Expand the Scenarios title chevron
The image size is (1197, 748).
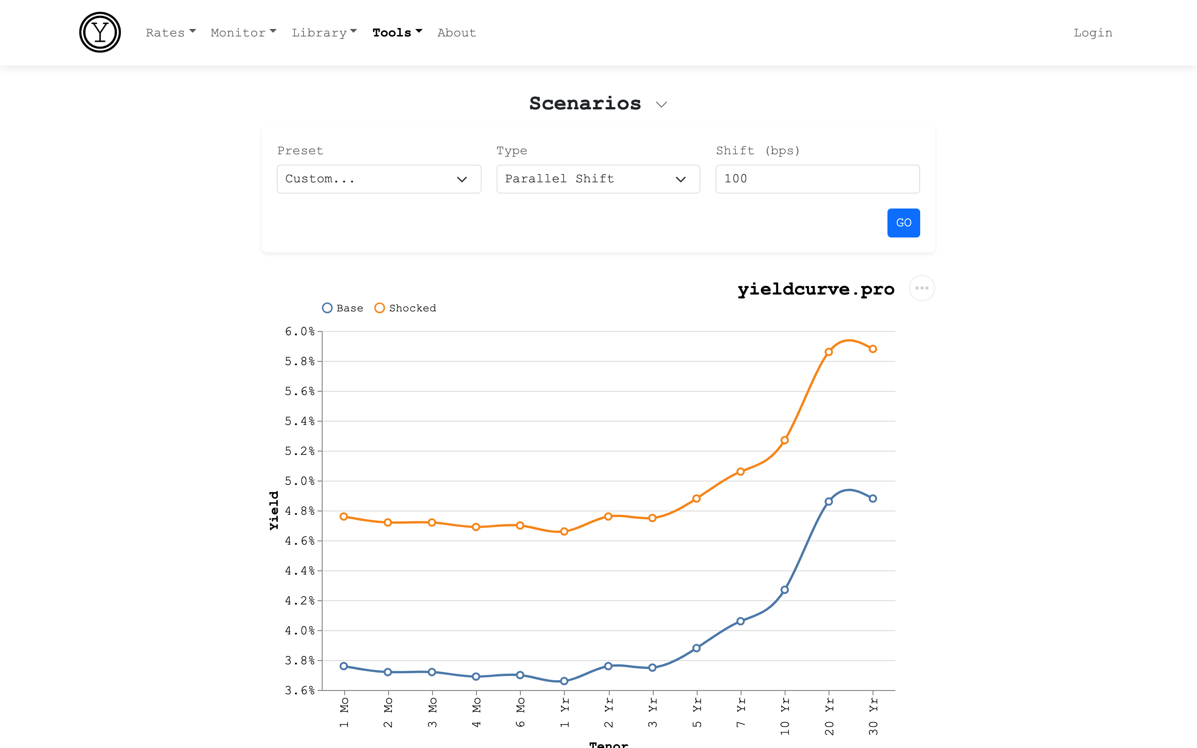(x=661, y=104)
